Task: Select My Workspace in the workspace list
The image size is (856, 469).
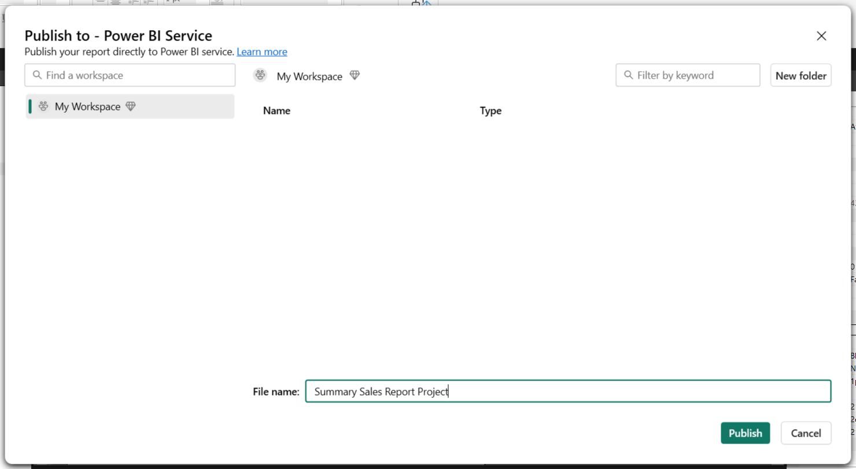Action: pyautogui.click(x=130, y=106)
